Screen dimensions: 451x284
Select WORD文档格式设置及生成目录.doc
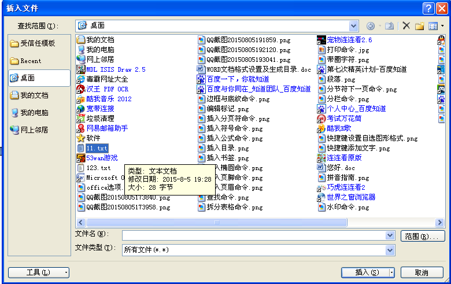pos(254,69)
